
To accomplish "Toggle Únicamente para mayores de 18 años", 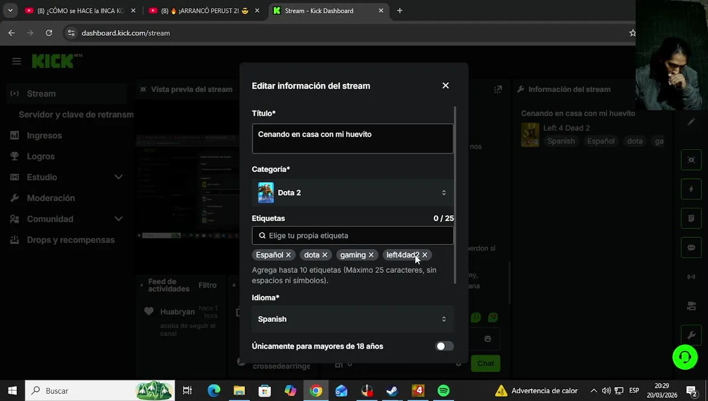I will (x=444, y=346).
